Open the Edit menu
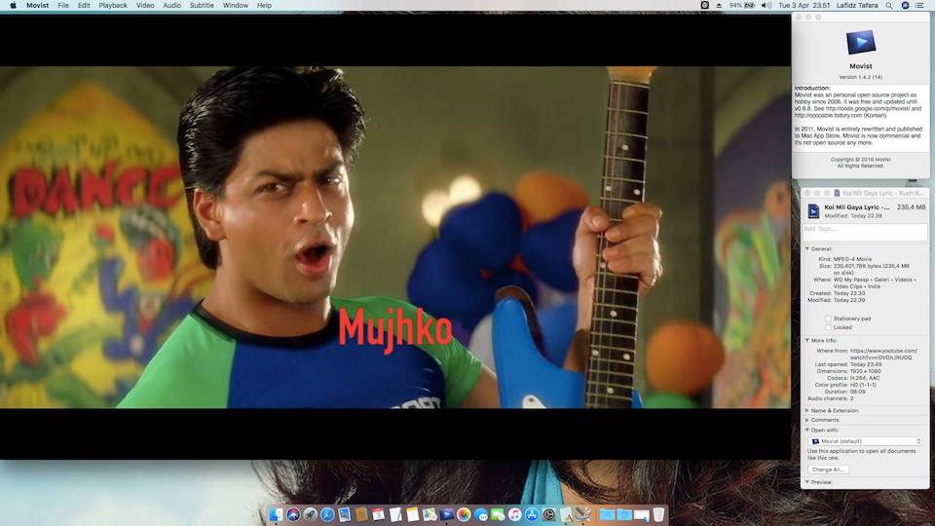 [84, 6]
